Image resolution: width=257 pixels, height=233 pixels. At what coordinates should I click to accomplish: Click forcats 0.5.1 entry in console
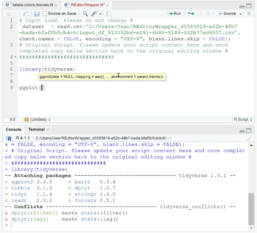coord(92,201)
